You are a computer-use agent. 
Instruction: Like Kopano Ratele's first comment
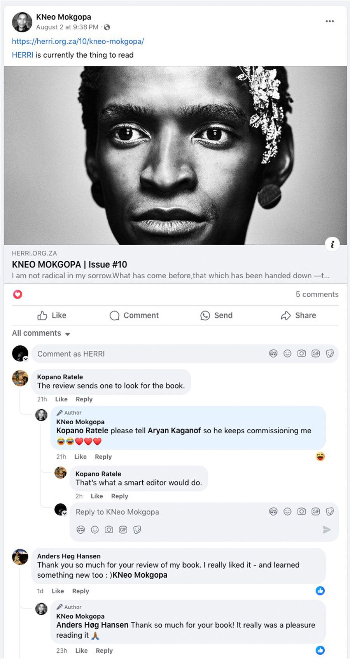tap(61, 399)
